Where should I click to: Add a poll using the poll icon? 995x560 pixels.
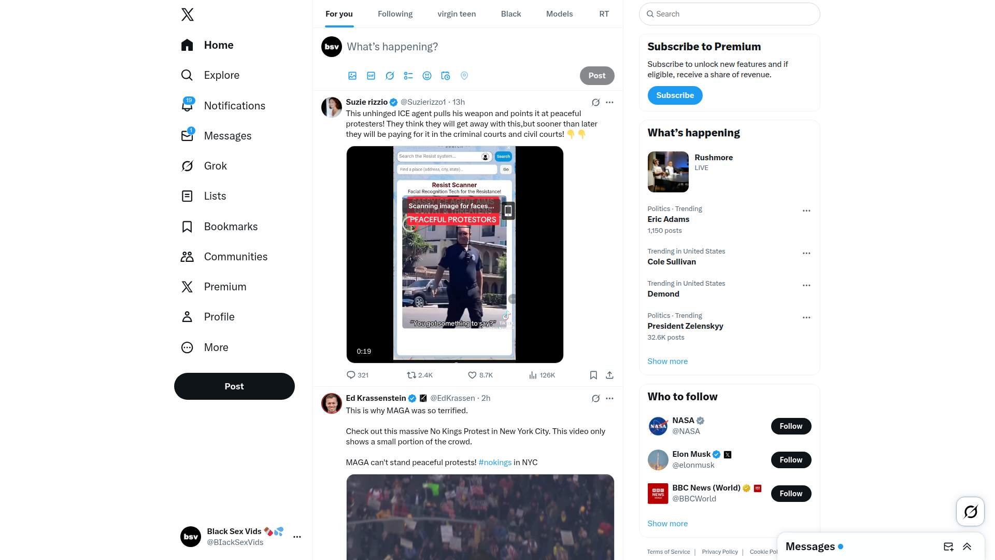click(408, 76)
